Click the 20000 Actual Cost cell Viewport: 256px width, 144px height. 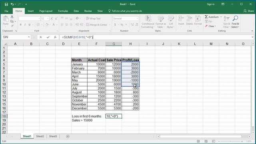pos(96,80)
